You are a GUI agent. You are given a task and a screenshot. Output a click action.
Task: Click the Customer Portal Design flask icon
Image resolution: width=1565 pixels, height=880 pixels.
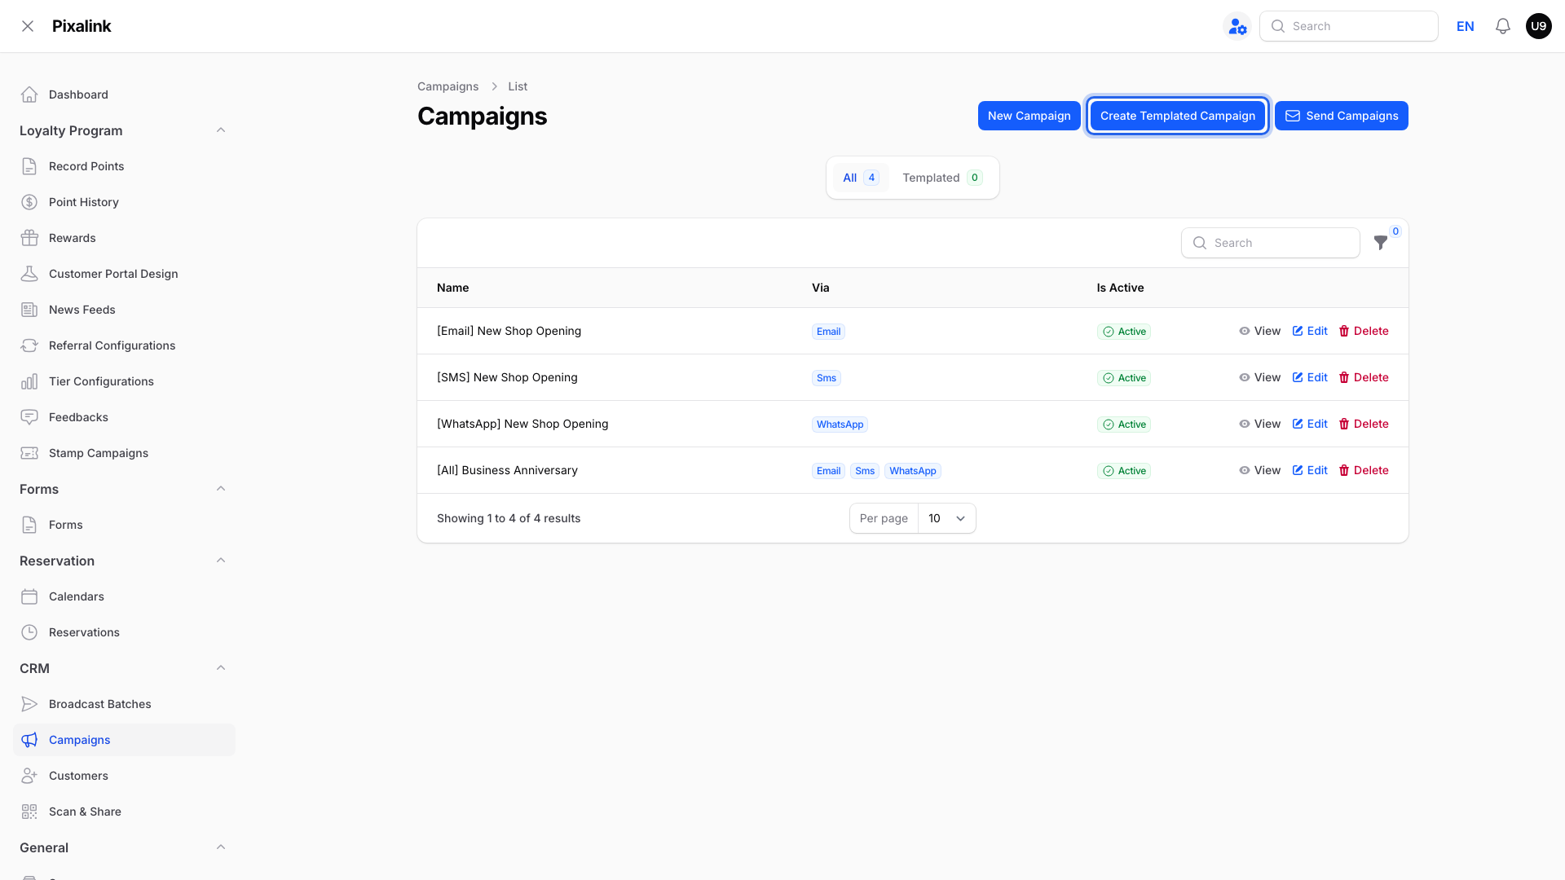click(29, 274)
